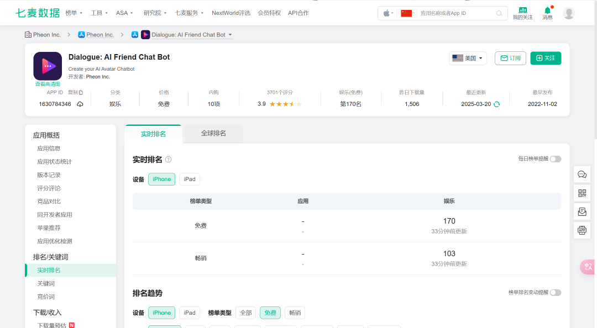
Task: Open the 研究院 dropdown menu
Action: click(x=155, y=13)
